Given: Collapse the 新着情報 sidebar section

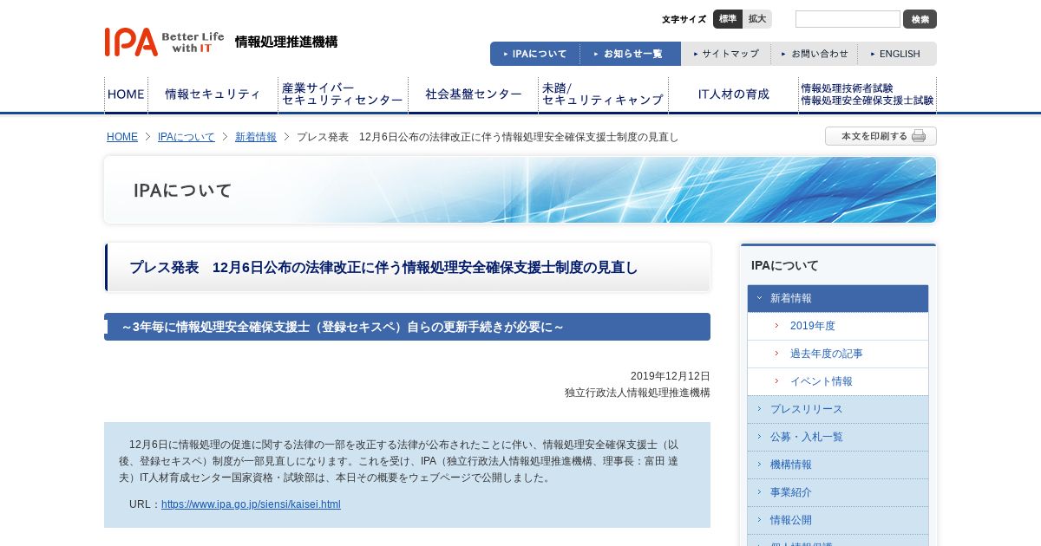Looking at the screenshot, I should (838, 298).
